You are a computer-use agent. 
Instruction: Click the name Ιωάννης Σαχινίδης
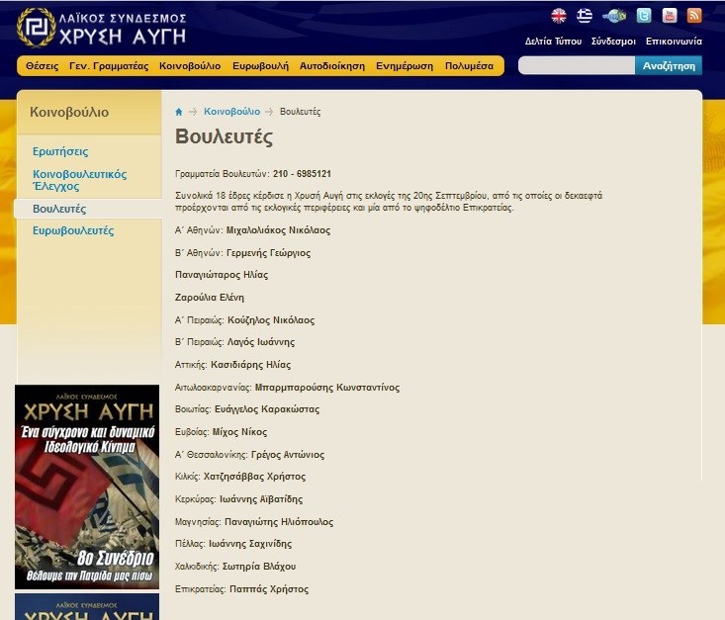[250, 544]
